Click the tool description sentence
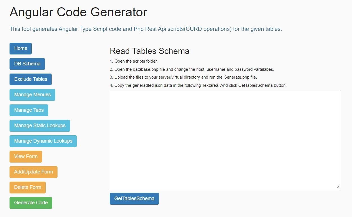Image resolution: width=352 pixels, height=217 pixels. point(146,29)
